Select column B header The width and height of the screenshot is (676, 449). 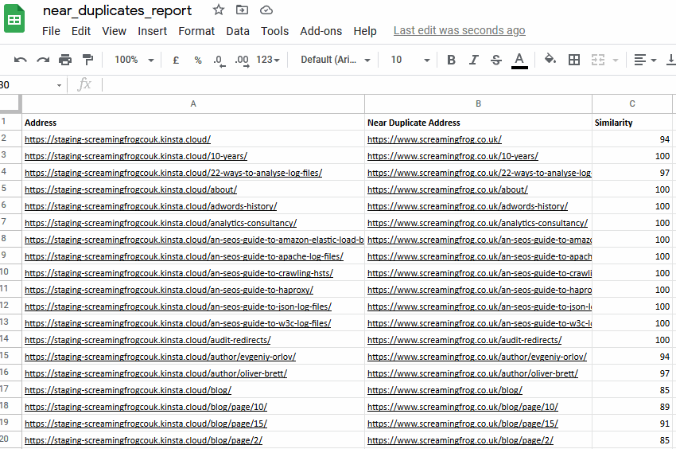(478, 103)
